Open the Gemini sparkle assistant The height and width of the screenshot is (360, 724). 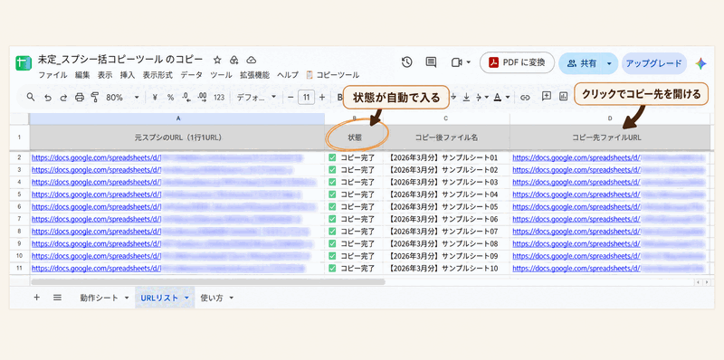[700, 63]
